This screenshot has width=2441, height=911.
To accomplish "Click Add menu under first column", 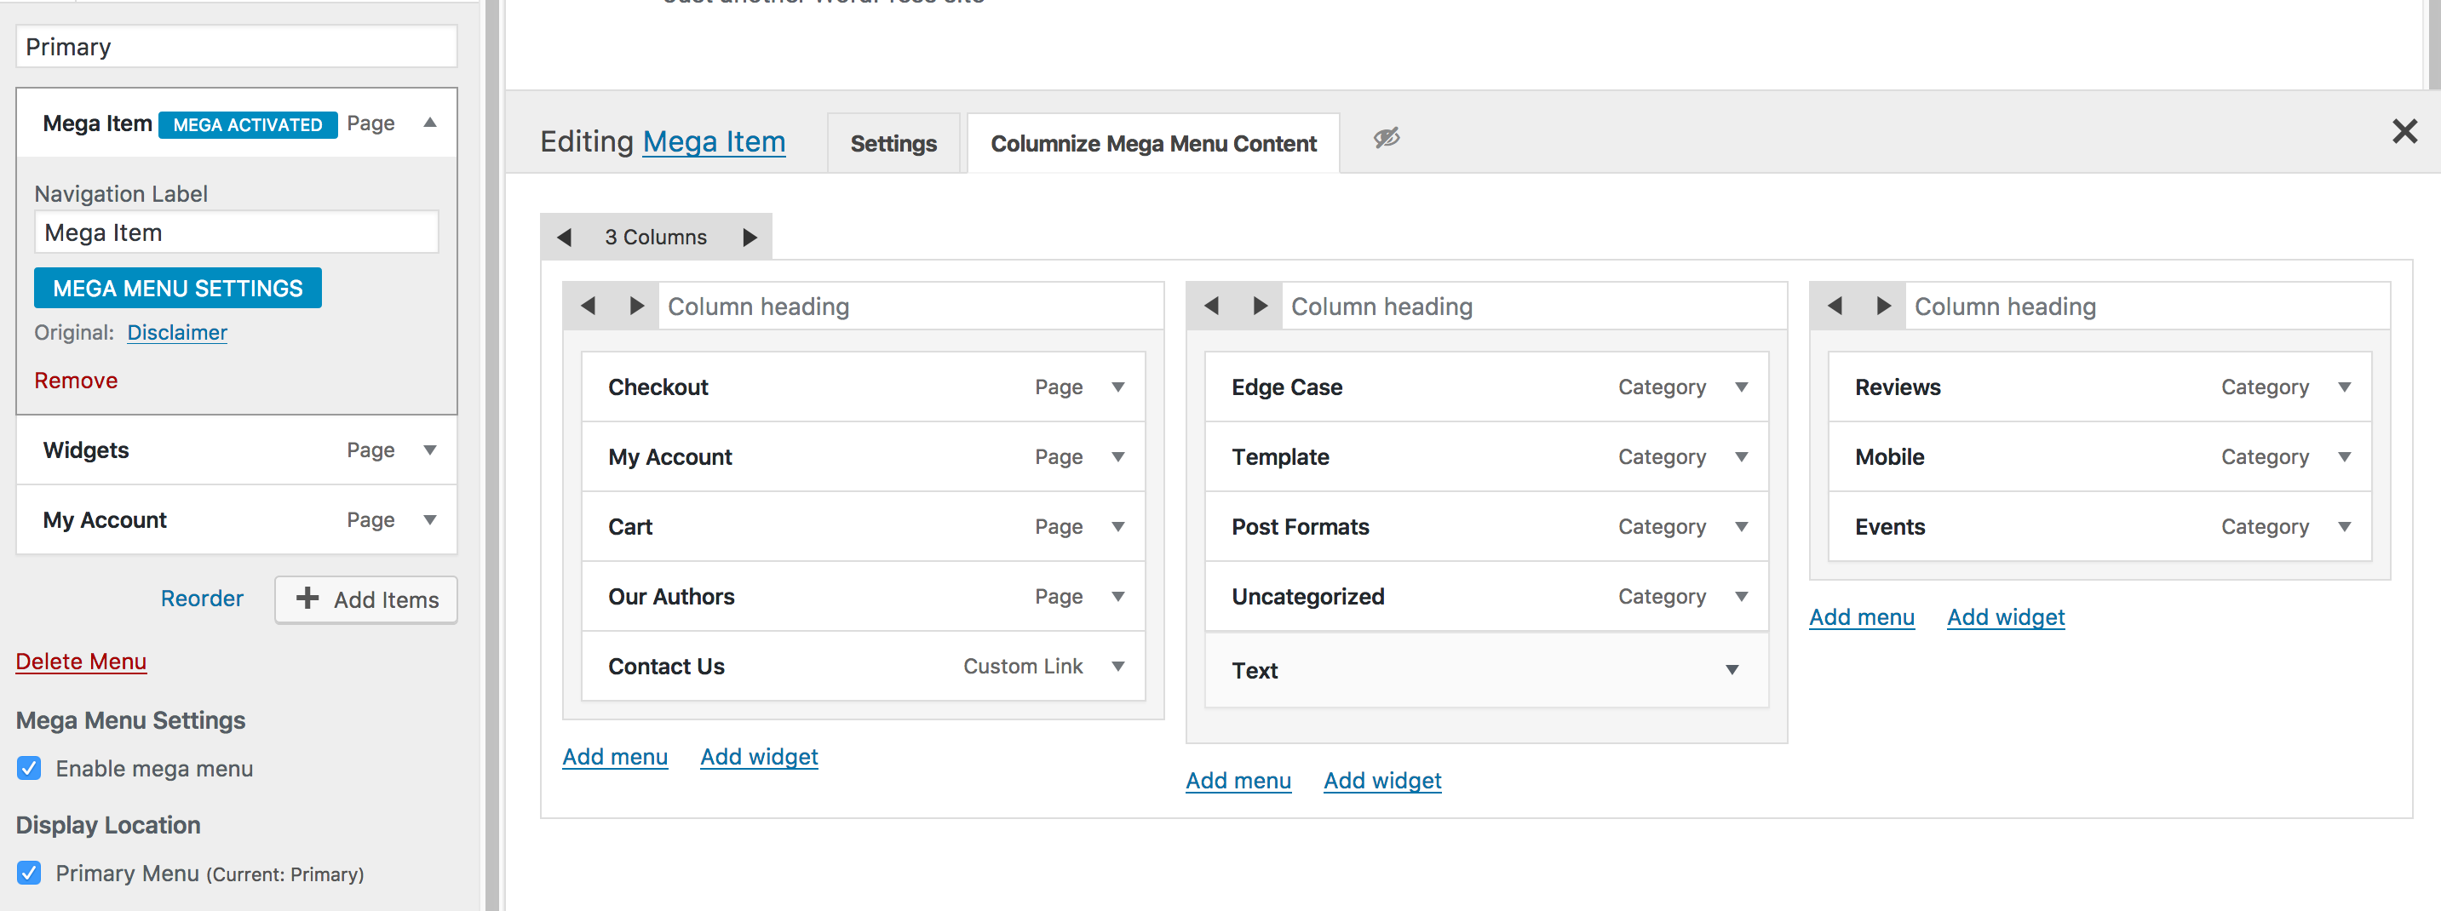I will tap(615, 757).
